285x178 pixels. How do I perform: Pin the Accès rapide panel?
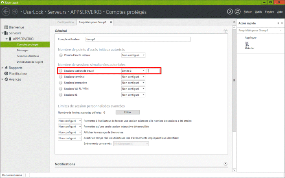click(x=278, y=23)
